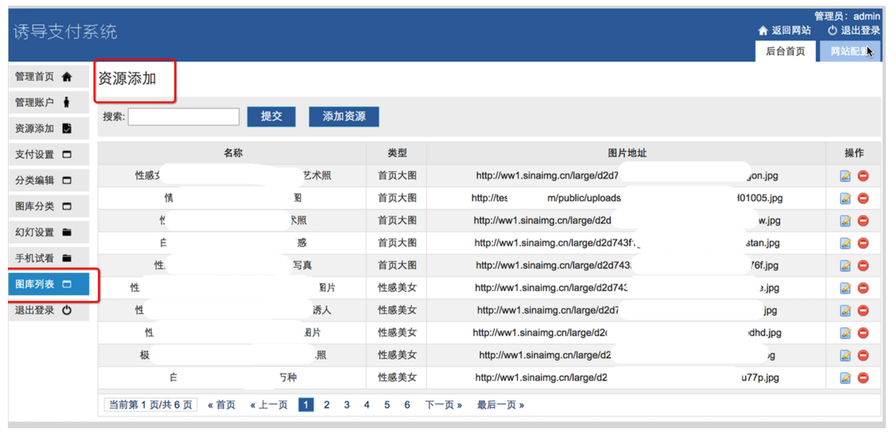
Task: Click the 返回网站 link in header
Action: pyautogui.click(x=784, y=31)
